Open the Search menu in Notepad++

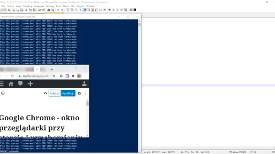tap(10, 6)
